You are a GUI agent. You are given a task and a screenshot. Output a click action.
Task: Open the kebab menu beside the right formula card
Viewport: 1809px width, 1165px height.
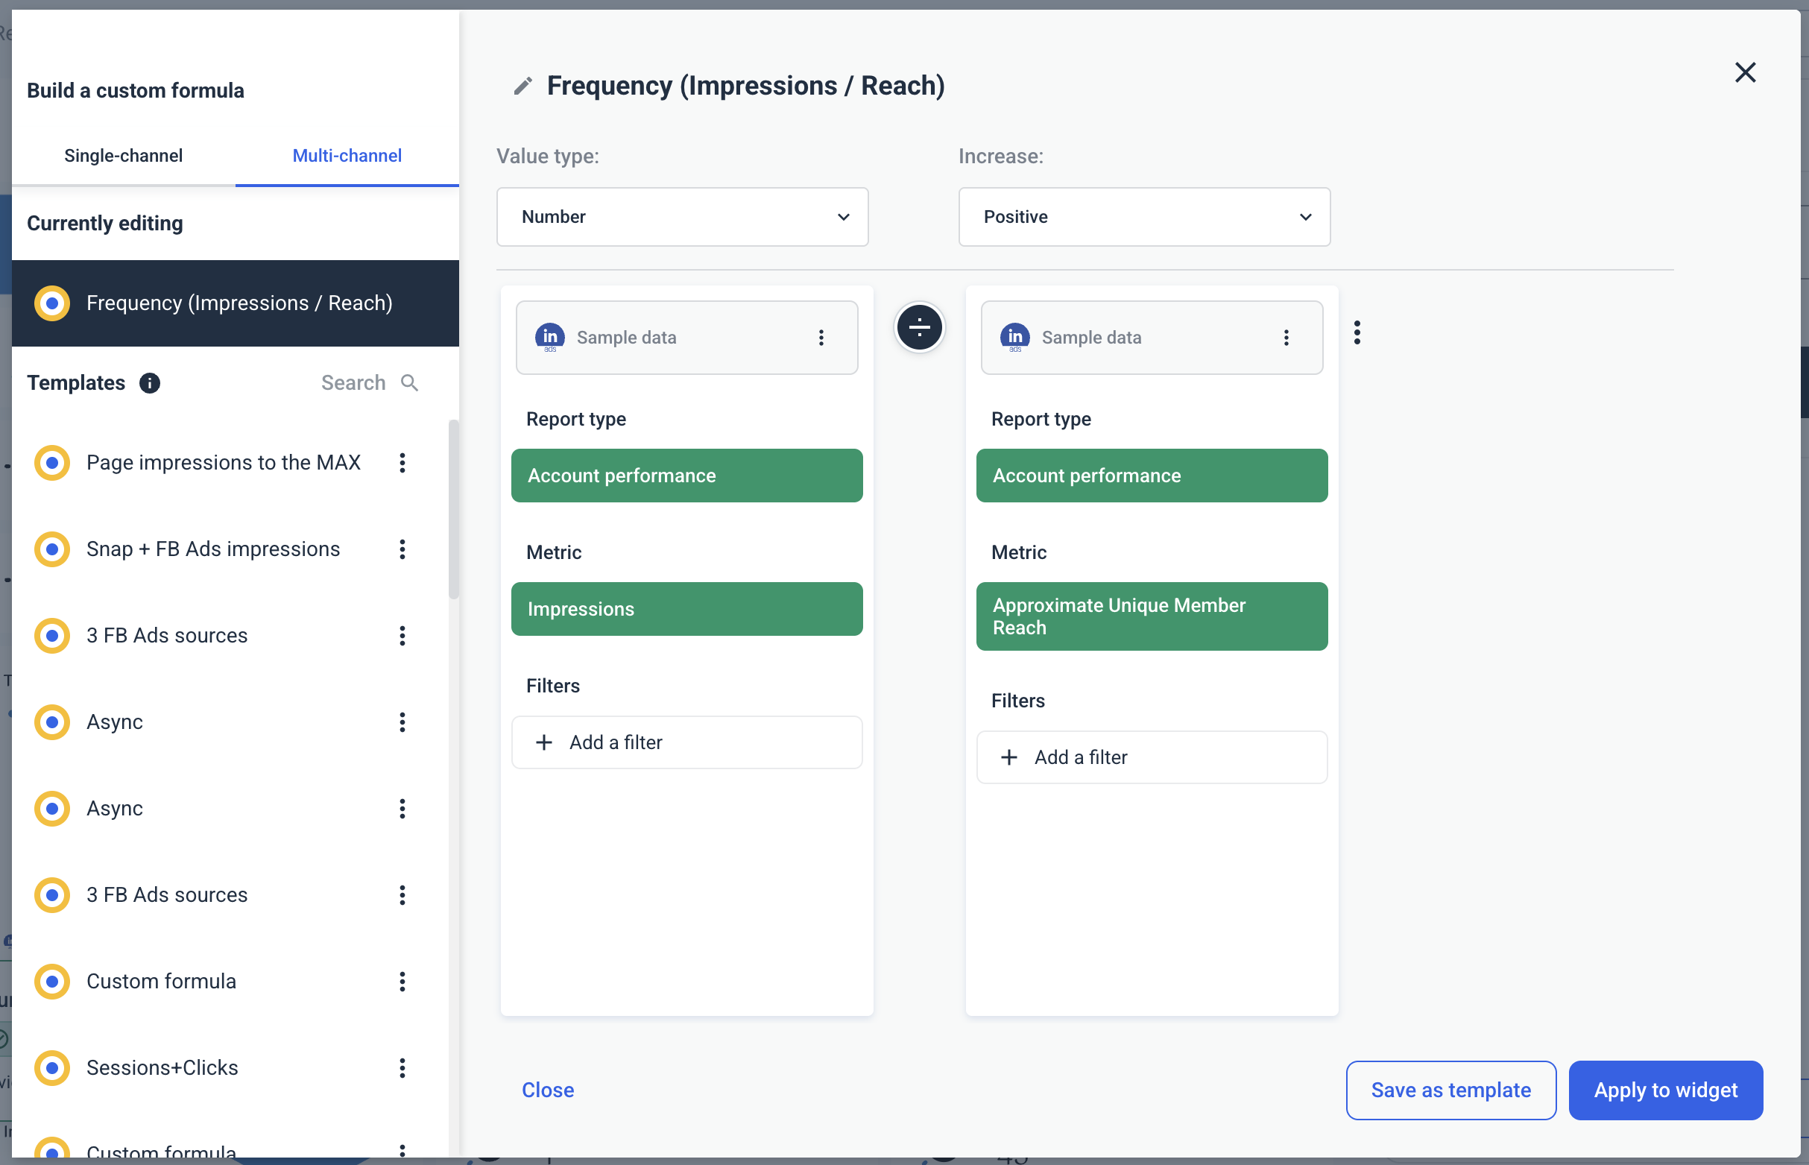point(1356,332)
